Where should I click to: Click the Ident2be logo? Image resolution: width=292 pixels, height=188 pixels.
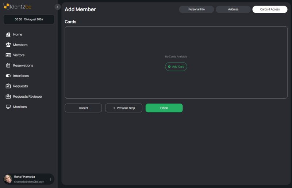[17, 7]
